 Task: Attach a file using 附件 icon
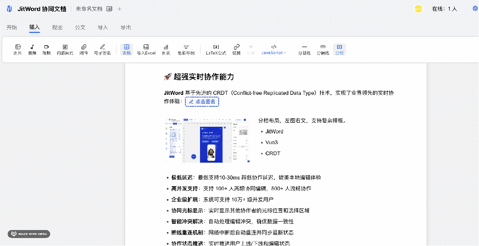[x=84, y=50]
